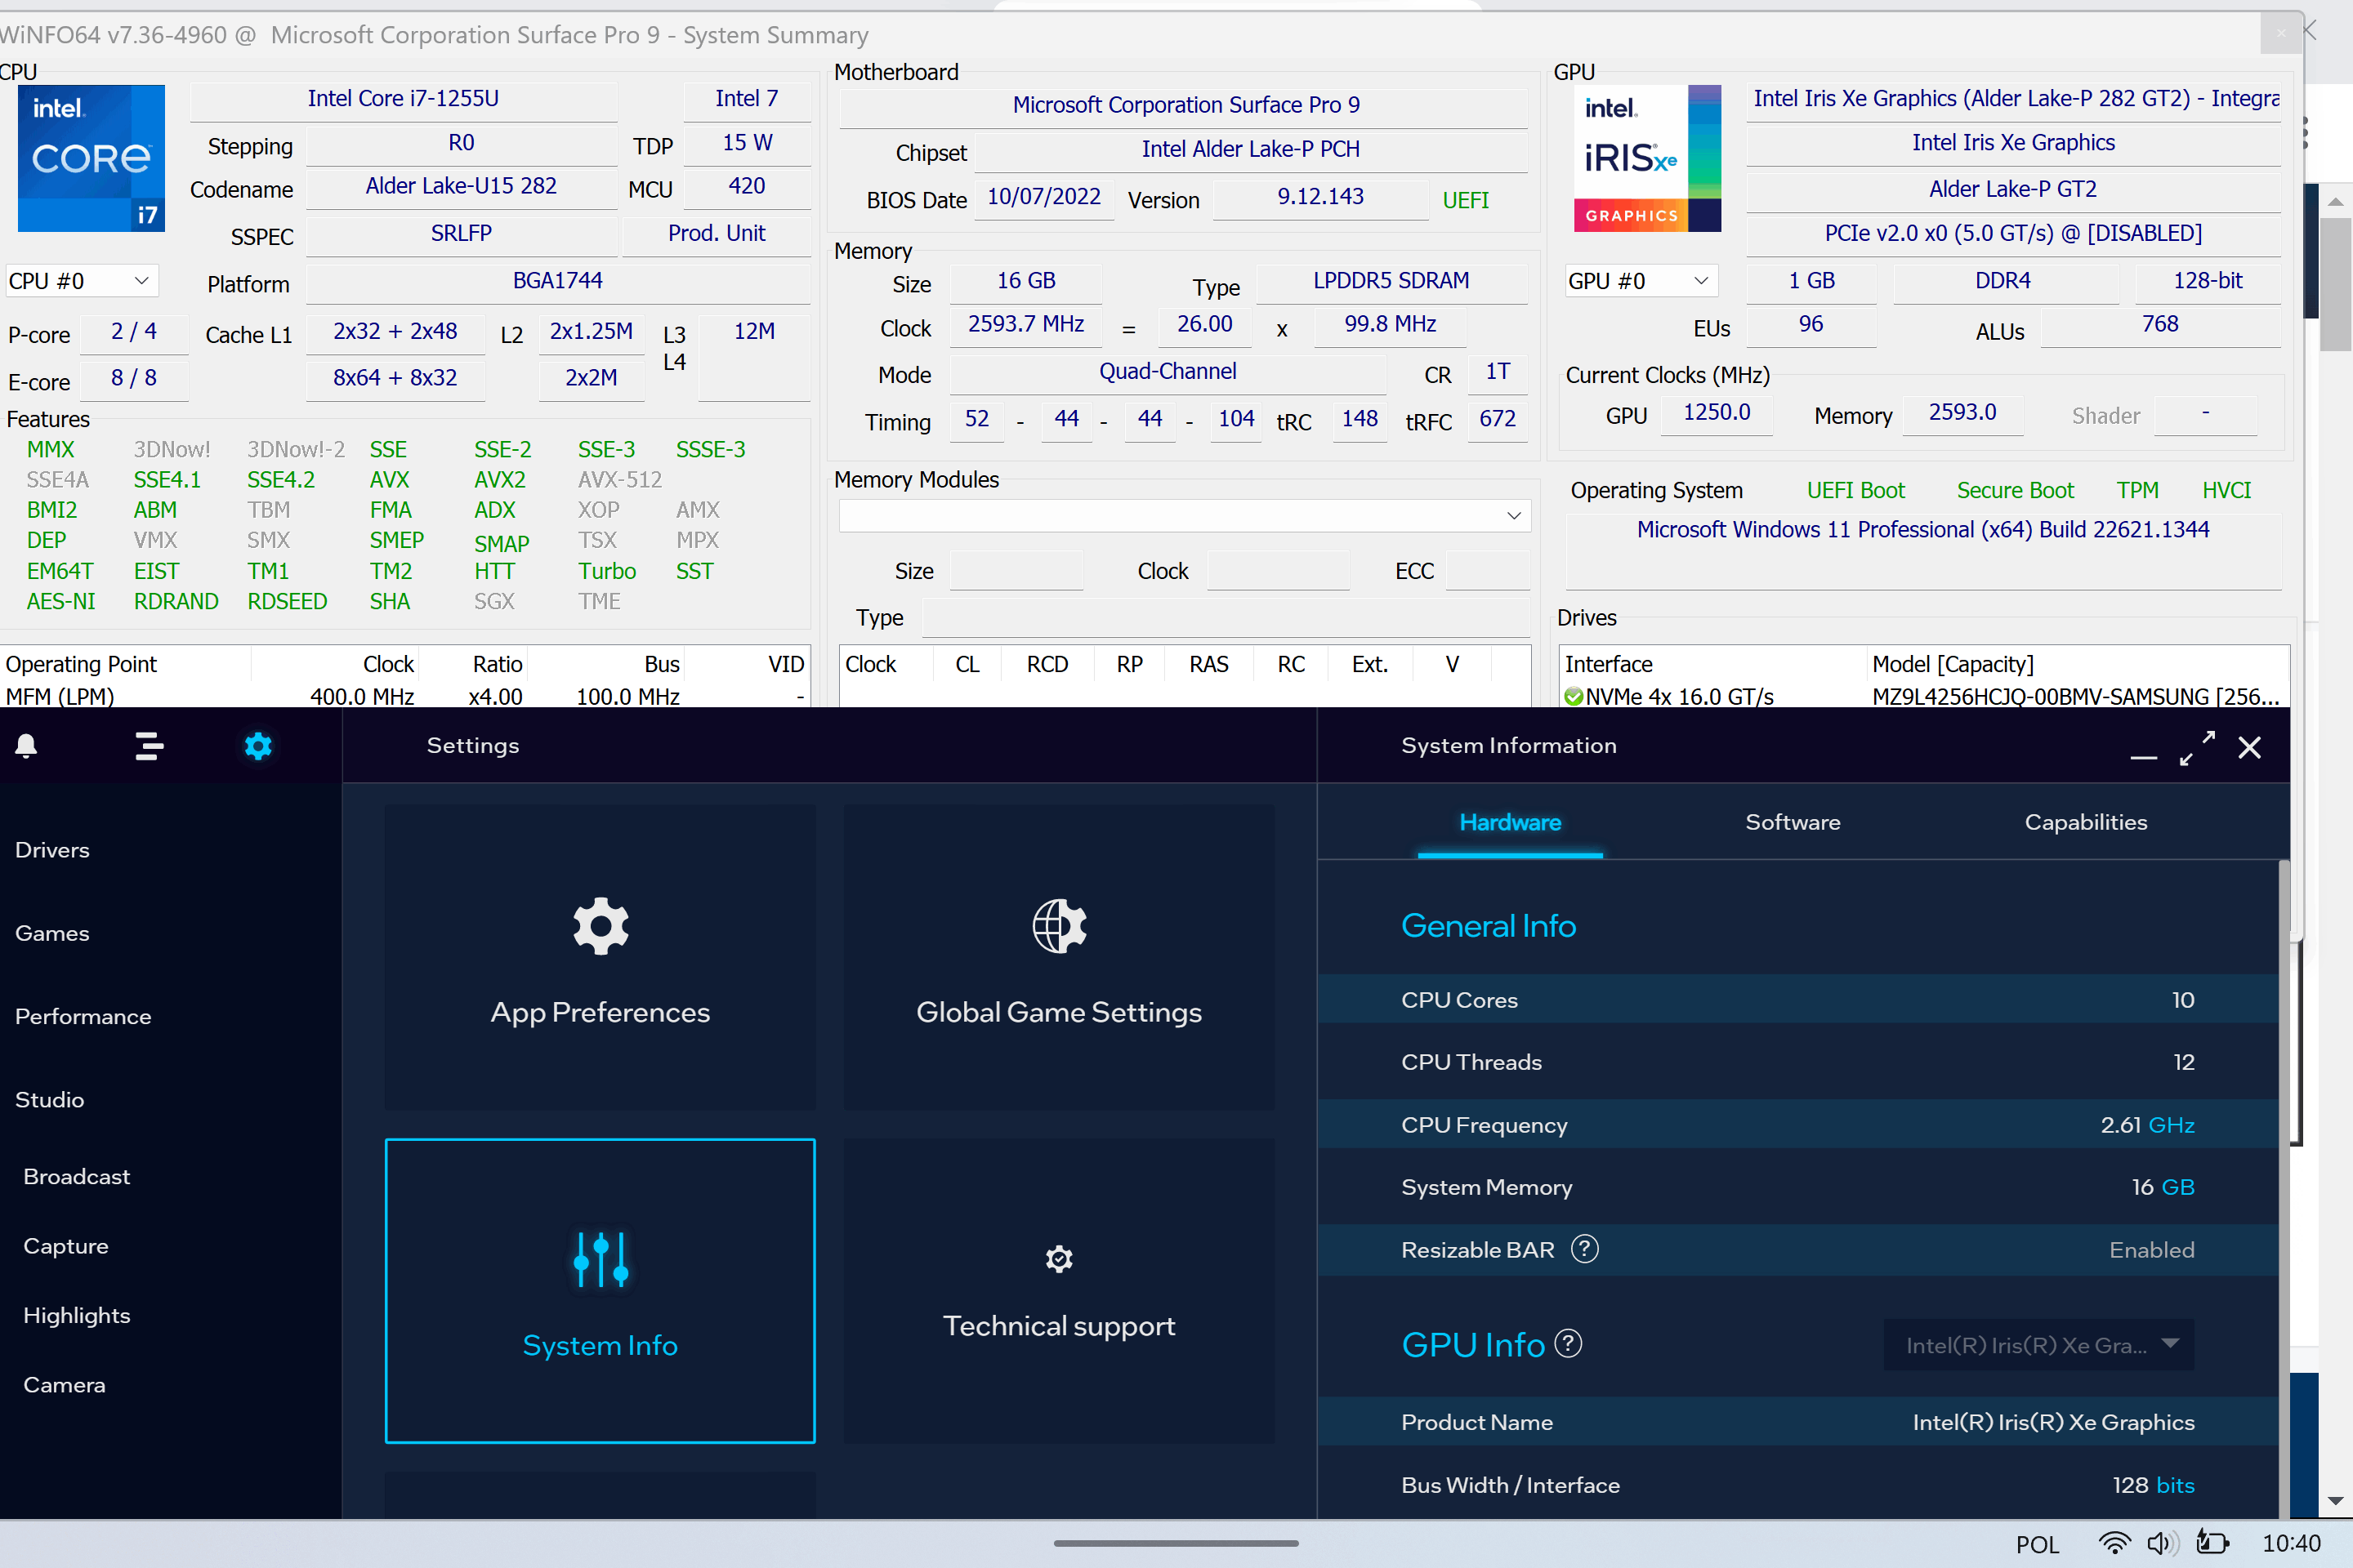This screenshot has height=1568, width=2353.
Task: Close the System Information panel
Action: click(x=2250, y=748)
